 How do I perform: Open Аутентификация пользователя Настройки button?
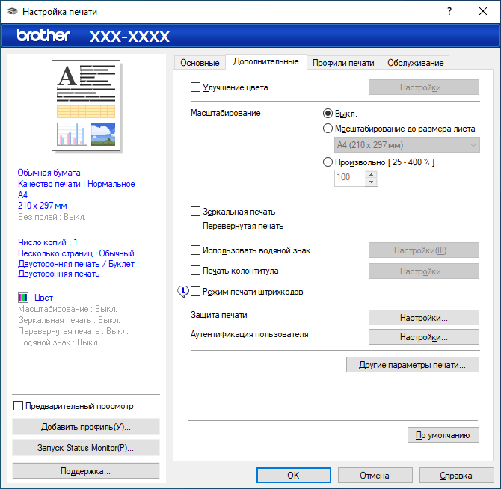point(424,337)
